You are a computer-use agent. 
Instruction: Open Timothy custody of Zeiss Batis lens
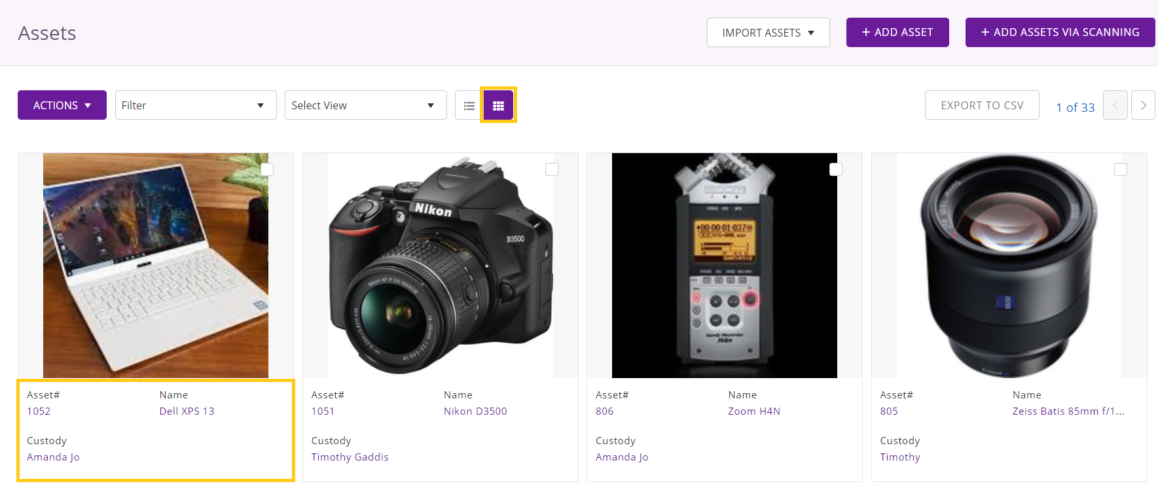[x=900, y=457]
